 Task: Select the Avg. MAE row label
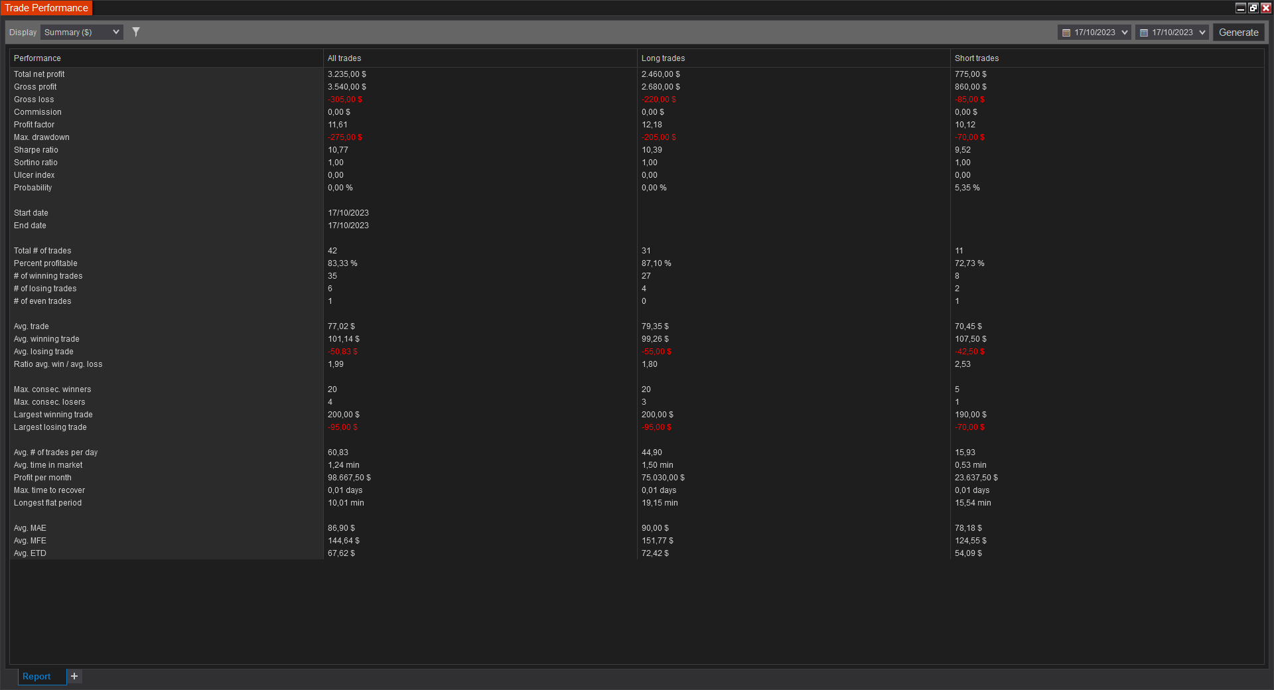click(x=30, y=528)
